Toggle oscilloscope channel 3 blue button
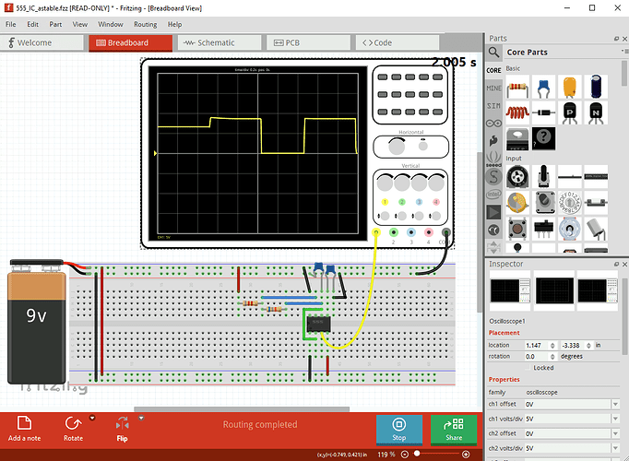 [420, 202]
